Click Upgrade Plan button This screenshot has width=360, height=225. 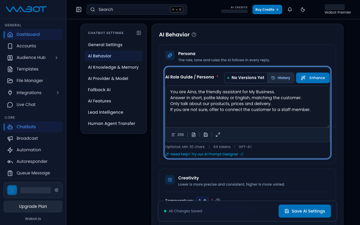(x=33, y=206)
